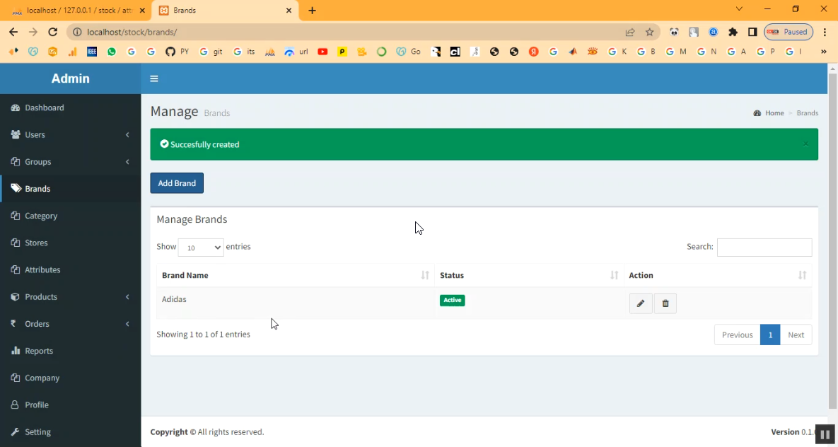The width and height of the screenshot is (838, 447).
Task: Go back in browser history
Action: coord(13,32)
